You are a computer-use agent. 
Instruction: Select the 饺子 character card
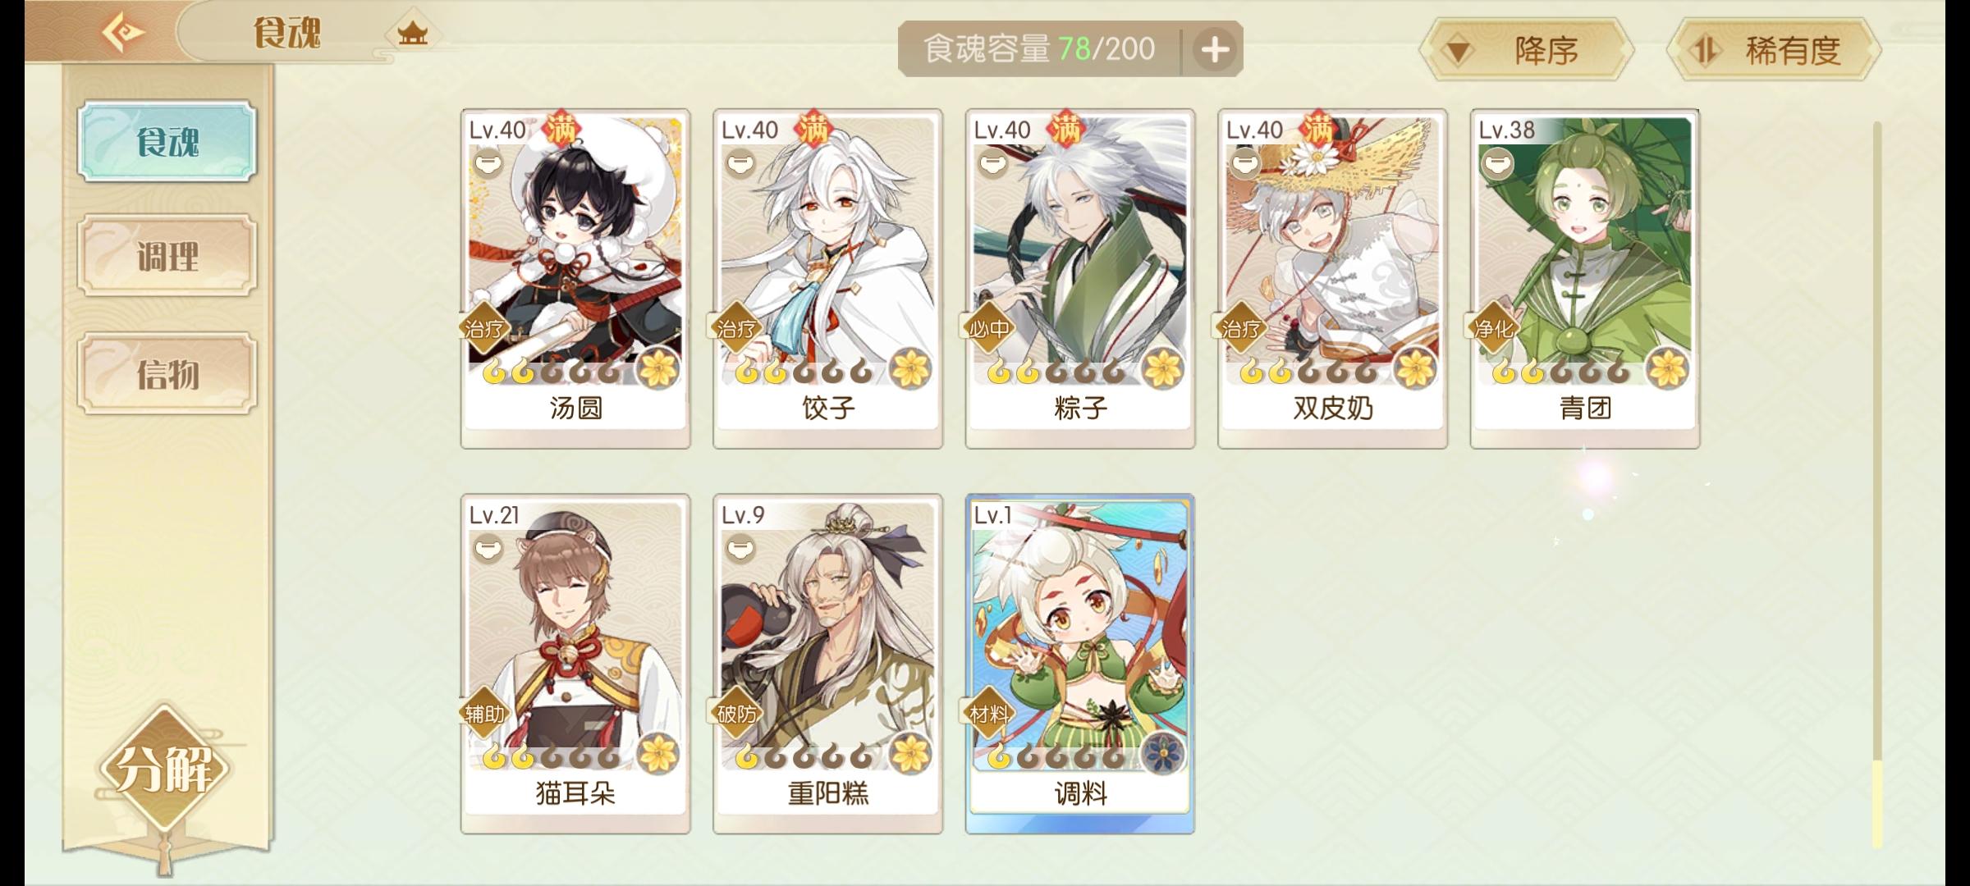827,278
